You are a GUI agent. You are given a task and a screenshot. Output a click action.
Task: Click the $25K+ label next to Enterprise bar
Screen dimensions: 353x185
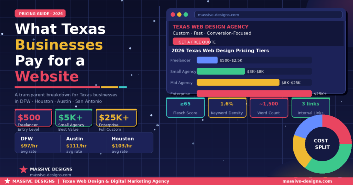(x=320, y=94)
